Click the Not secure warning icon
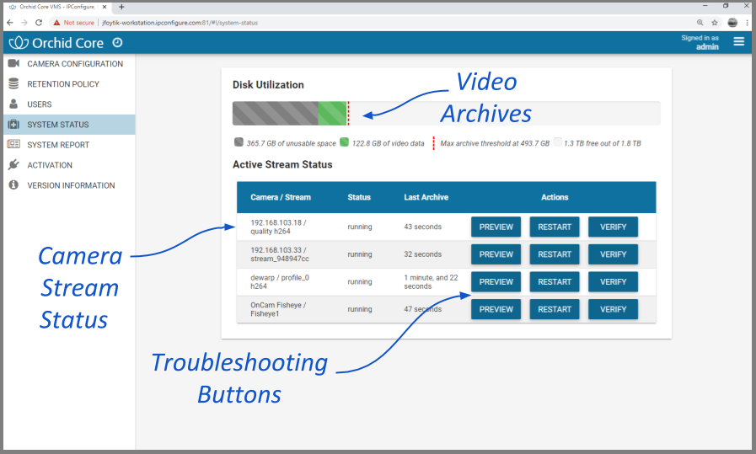This screenshot has height=454, width=756. (x=57, y=23)
